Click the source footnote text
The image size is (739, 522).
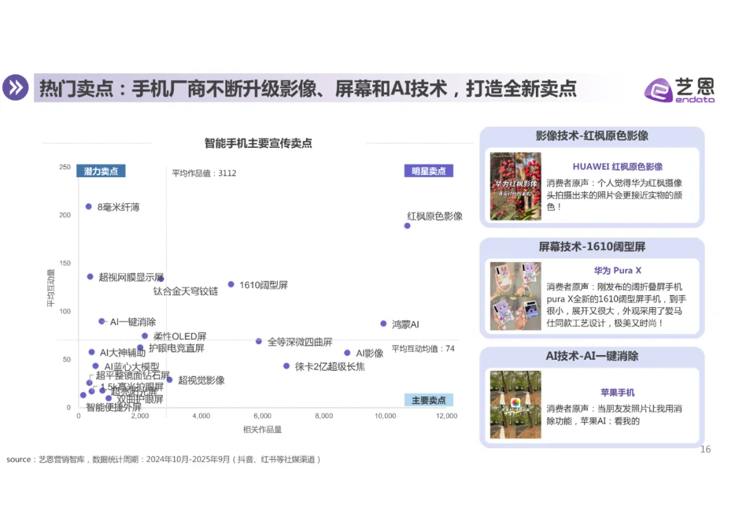click(x=164, y=459)
